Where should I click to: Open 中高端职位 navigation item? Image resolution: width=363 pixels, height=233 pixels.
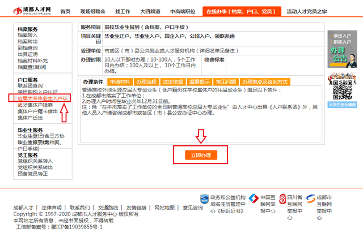pos(183,11)
